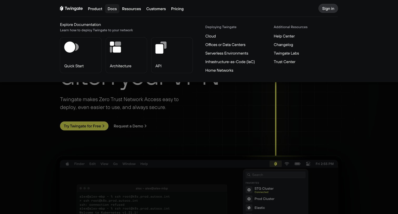Click the Wi-Fi icon in the mockup menu bar
Image resolution: width=398 pixels, height=214 pixels.
click(x=287, y=164)
